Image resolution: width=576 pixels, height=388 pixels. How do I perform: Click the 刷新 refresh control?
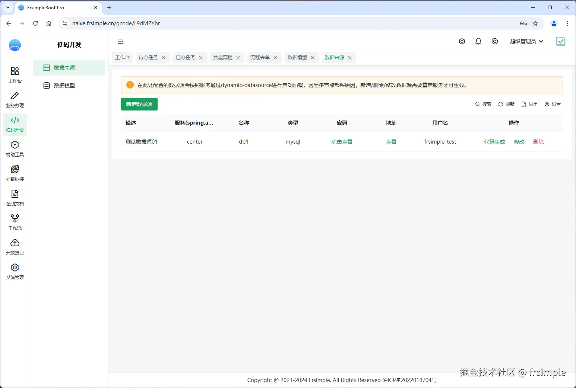(x=506, y=104)
